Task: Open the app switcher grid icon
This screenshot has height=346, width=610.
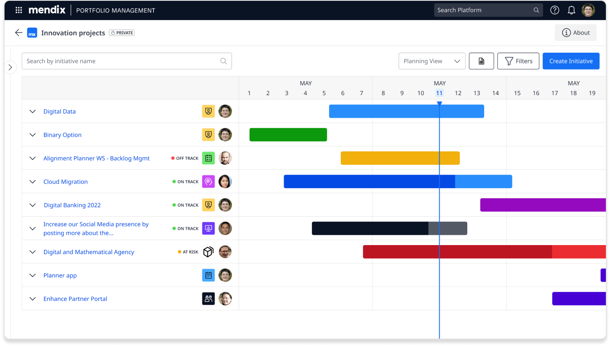Action: (x=19, y=10)
